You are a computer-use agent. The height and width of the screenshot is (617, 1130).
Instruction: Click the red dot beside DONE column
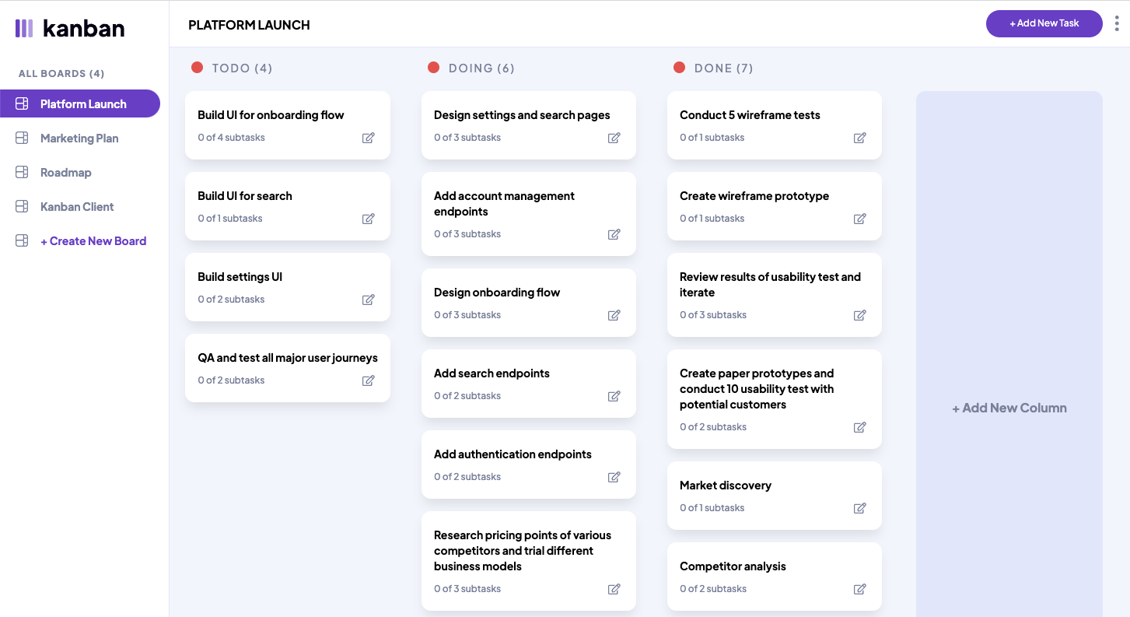click(x=679, y=68)
